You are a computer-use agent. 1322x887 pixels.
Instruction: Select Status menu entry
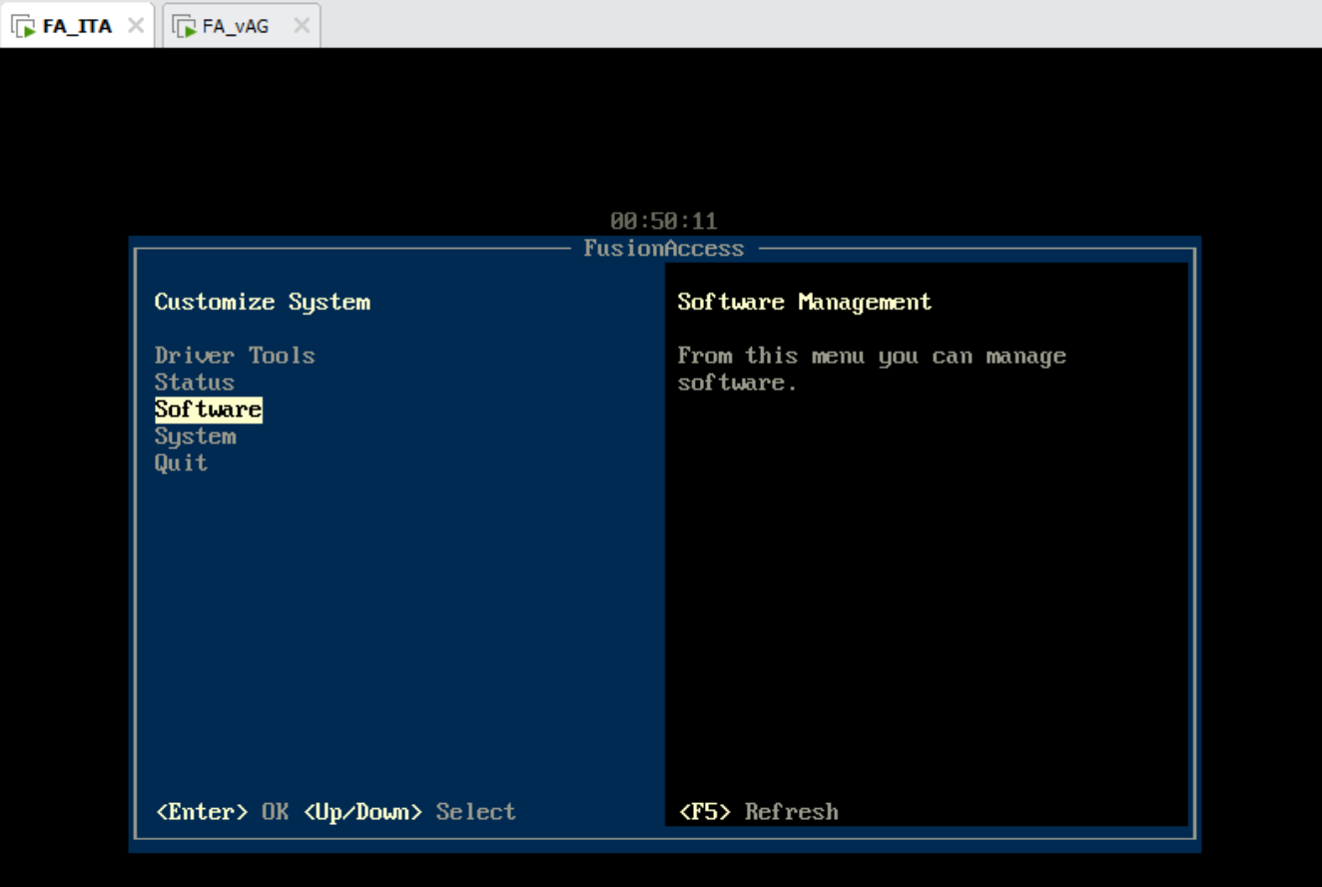tap(195, 383)
